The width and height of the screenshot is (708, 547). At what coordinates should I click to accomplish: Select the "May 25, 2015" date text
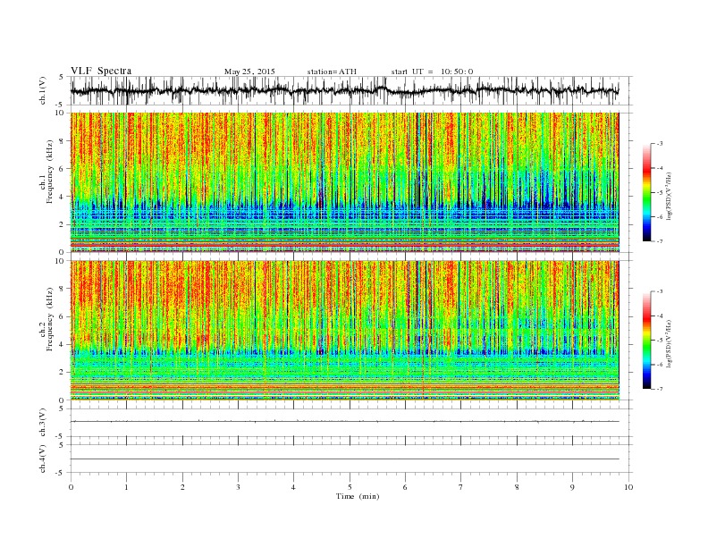(x=249, y=72)
